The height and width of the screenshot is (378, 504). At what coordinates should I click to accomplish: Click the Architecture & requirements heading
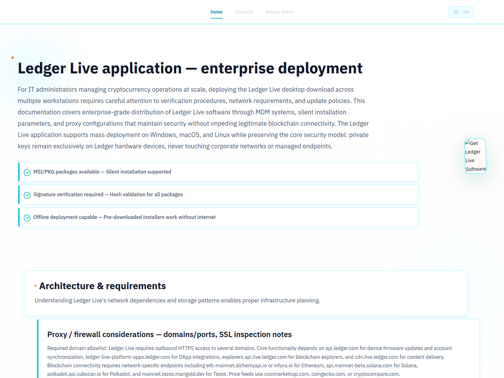point(102,286)
